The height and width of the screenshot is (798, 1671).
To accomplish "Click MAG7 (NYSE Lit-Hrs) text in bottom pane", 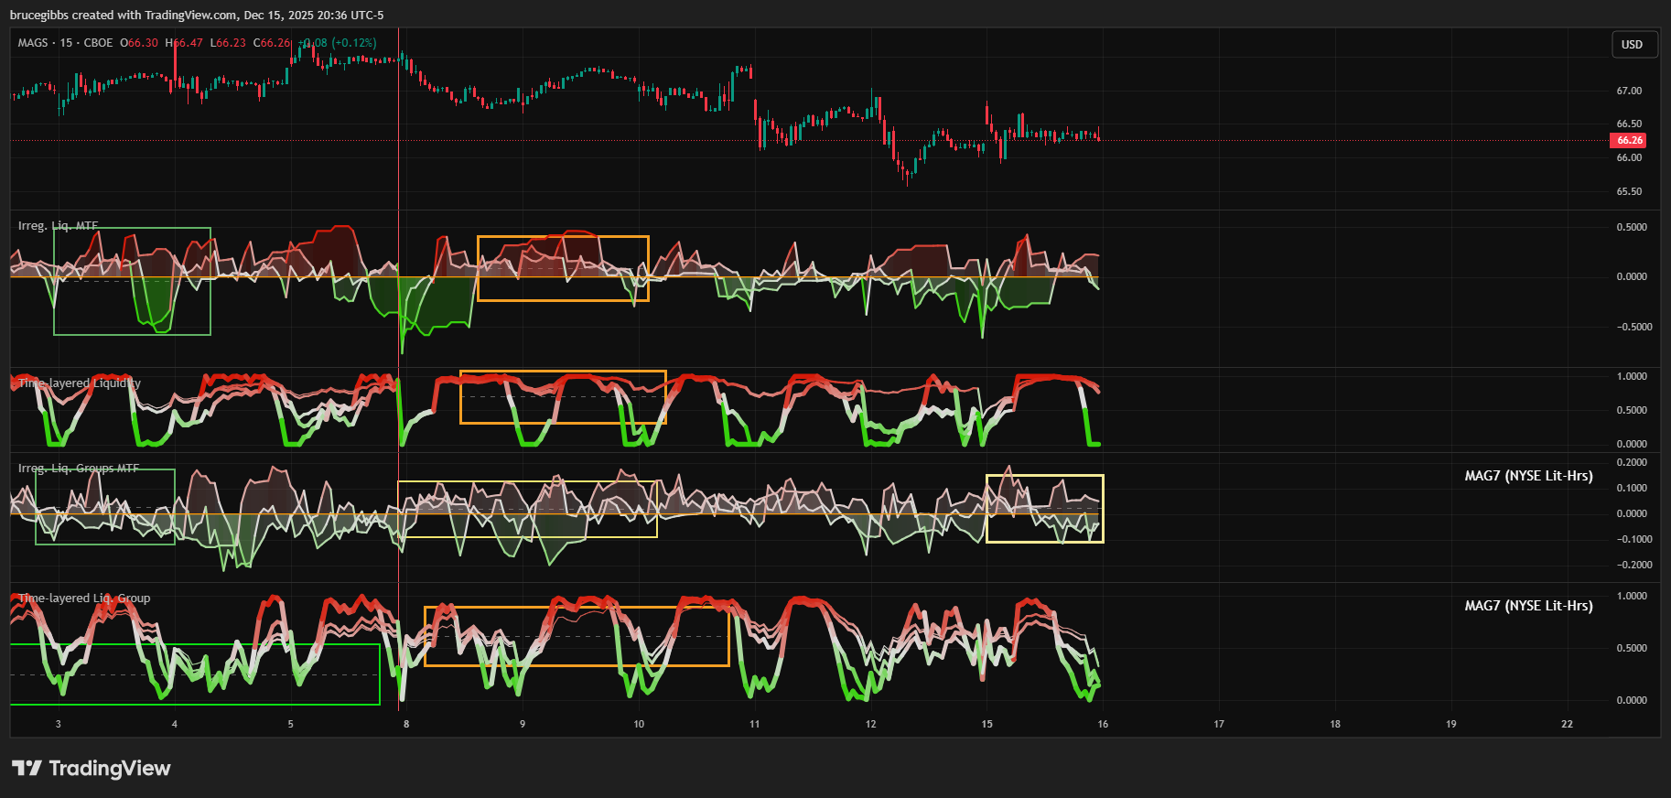I will [1528, 606].
